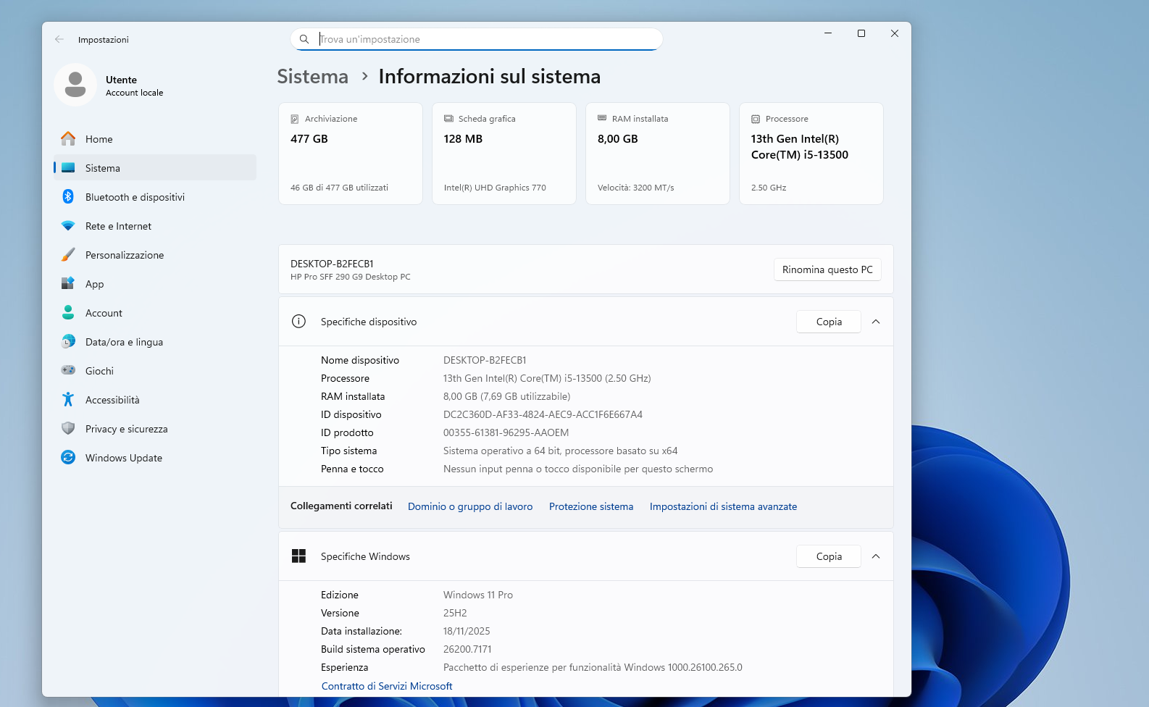Click the info icon beside Specifiche dispositivo
Screen dimensions: 1149x707
point(298,321)
